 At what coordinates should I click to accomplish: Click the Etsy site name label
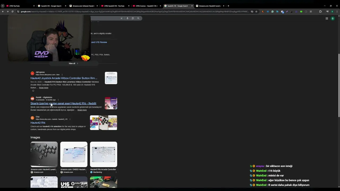pyautogui.click(x=38, y=117)
